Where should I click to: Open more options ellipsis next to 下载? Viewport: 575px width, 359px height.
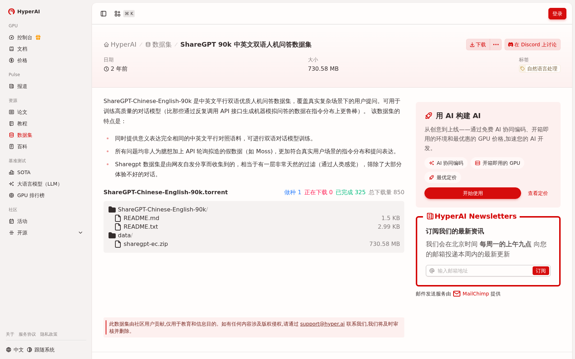click(x=496, y=45)
